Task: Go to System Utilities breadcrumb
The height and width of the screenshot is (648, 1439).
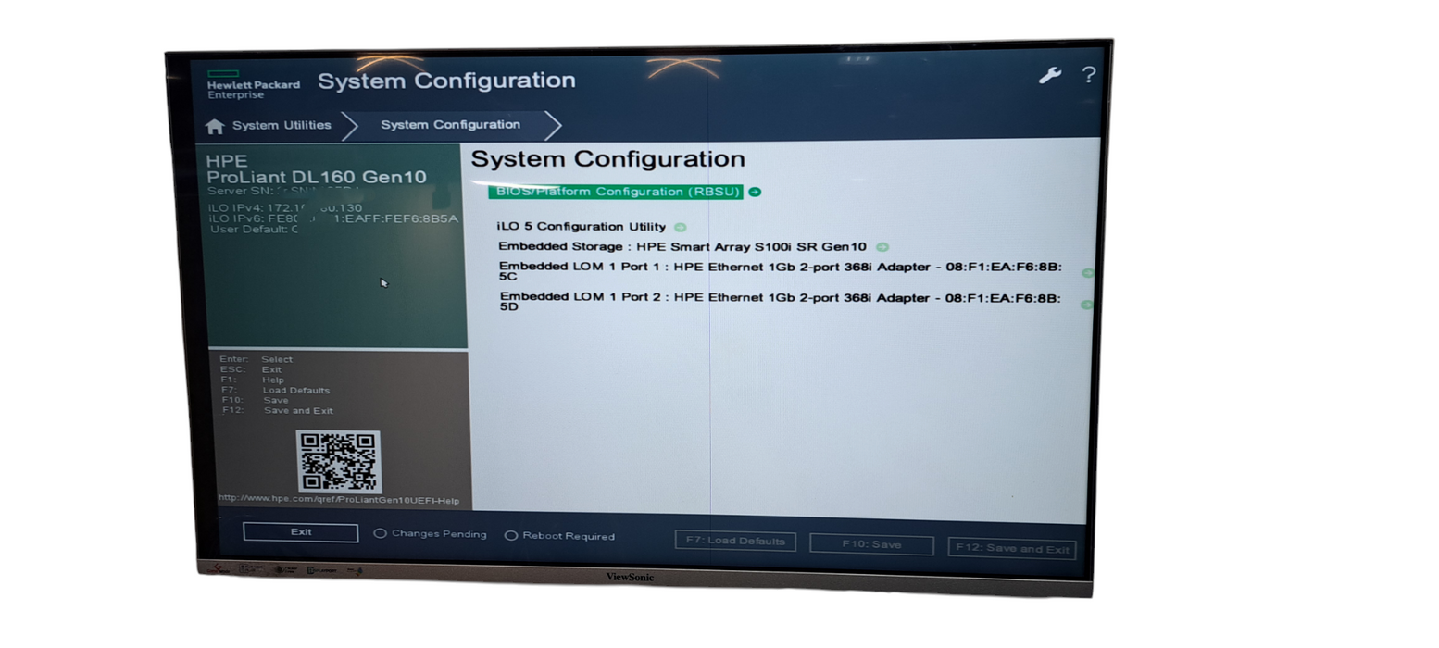Action: tap(282, 125)
